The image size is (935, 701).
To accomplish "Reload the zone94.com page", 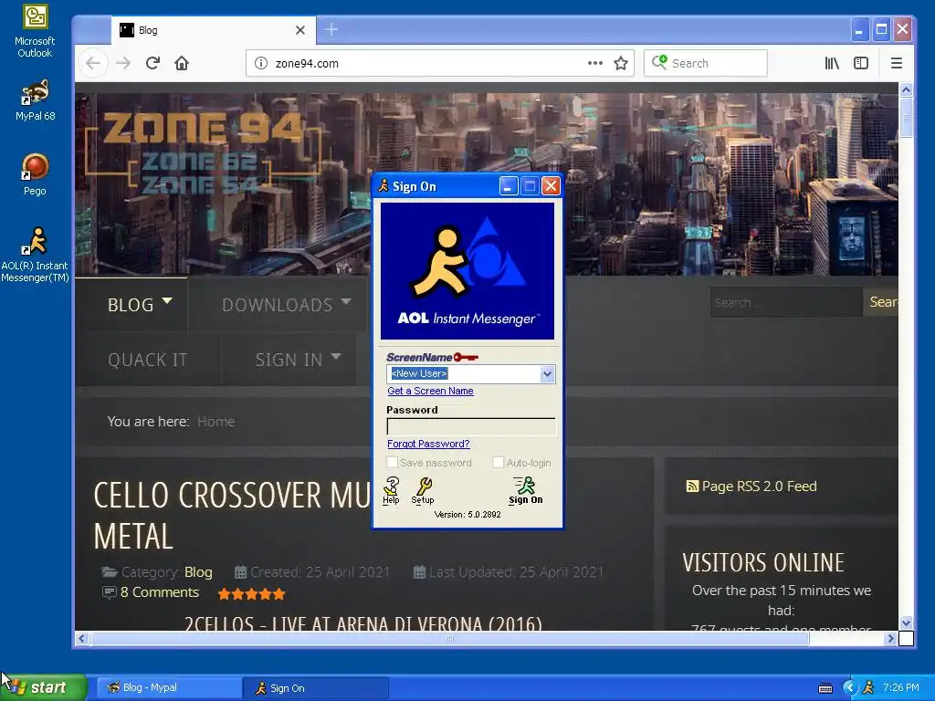I will click(x=152, y=63).
